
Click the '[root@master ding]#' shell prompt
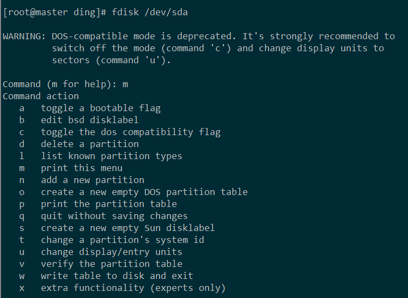[54, 12]
